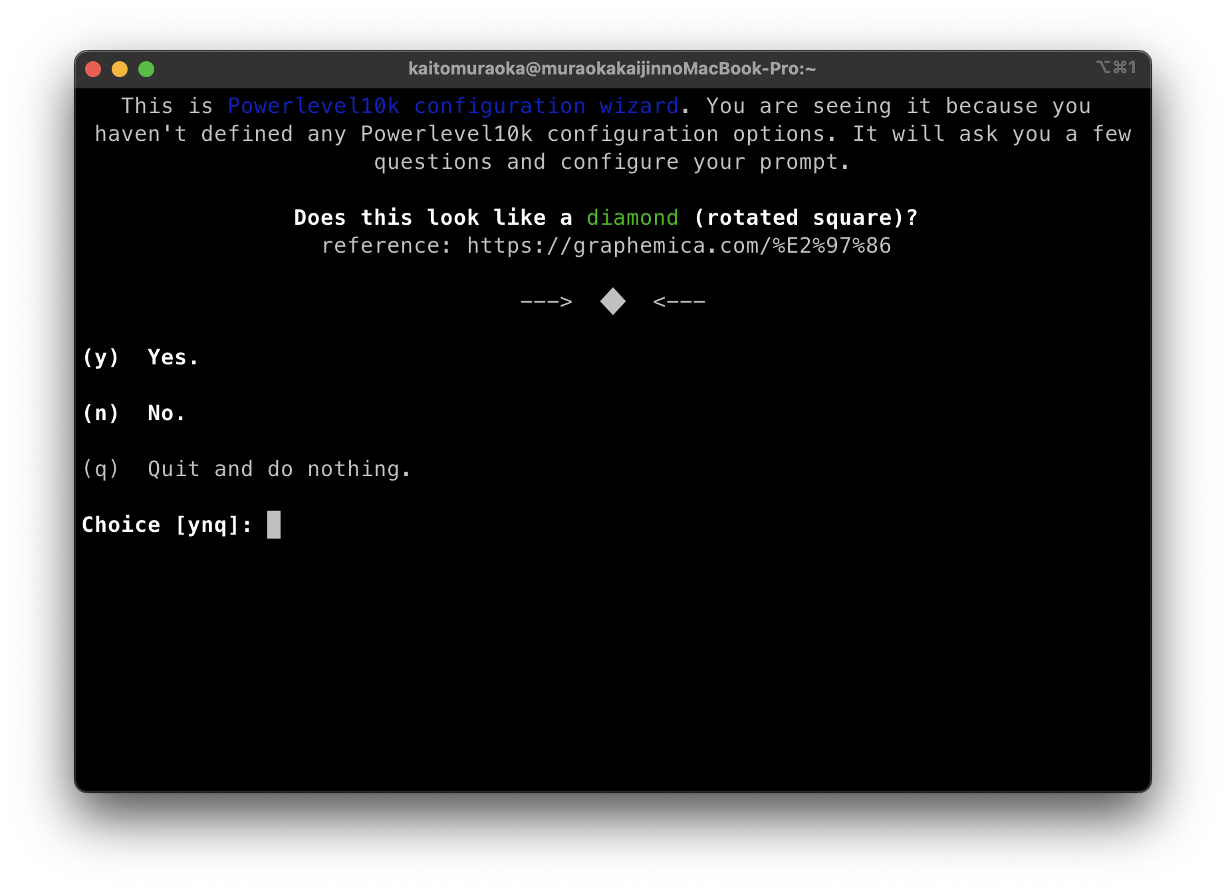Click the 'Choice [ynq]:' prompt label

(167, 525)
